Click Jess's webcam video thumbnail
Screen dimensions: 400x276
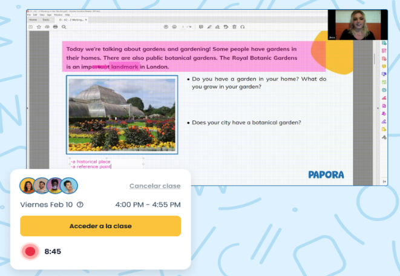click(357, 25)
